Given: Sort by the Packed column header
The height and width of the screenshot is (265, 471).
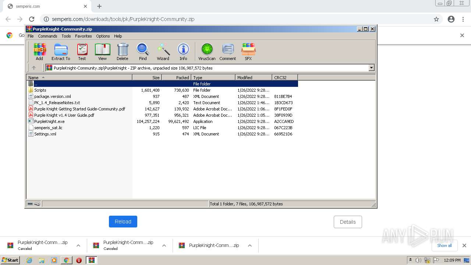Looking at the screenshot, I should coord(176,77).
